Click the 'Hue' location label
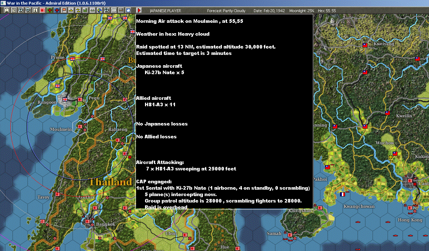Image resolution: width=429 pixels, height=251 pixels. click(225, 247)
